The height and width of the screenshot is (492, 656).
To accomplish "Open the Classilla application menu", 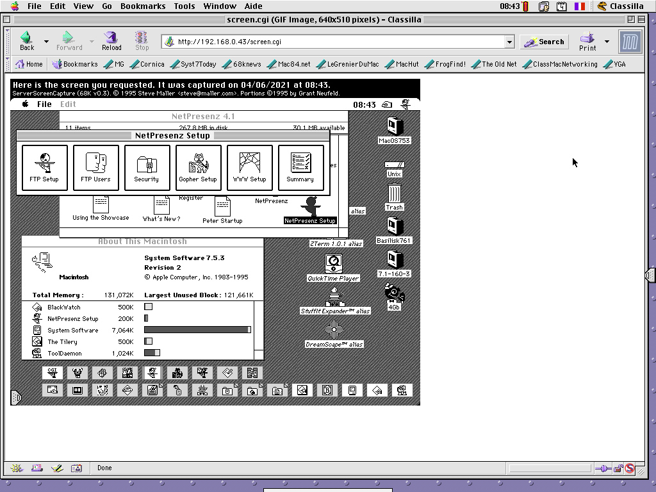I will pyautogui.click(x=620, y=6).
